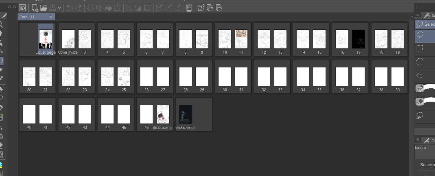The width and height of the screenshot is (435, 176).
Task: Select the Selection sub tool group
Action: click(x=425, y=24)
